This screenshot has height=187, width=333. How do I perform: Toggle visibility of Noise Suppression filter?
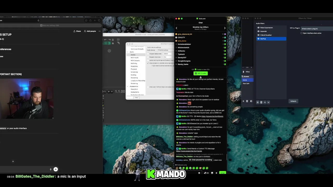point(258,28)
